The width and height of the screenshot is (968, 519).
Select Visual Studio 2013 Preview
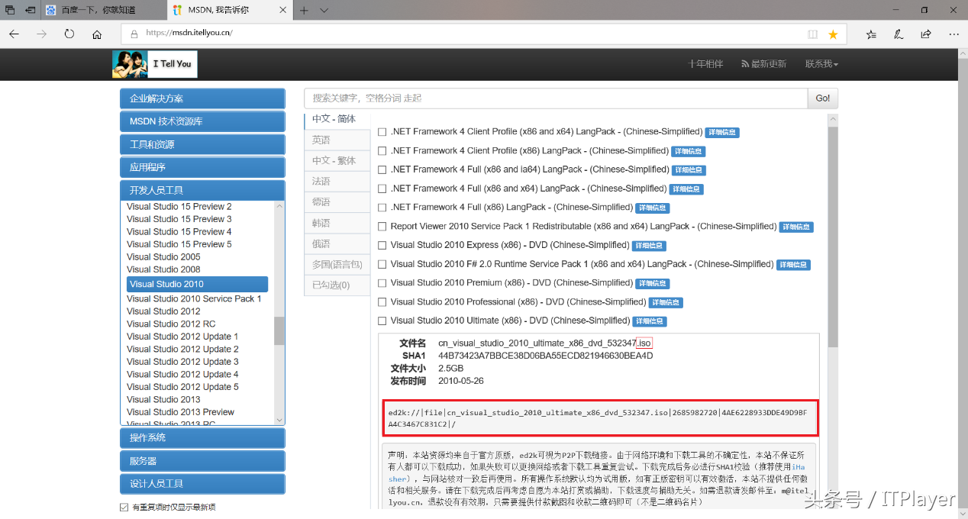click(x=180, y=412)
